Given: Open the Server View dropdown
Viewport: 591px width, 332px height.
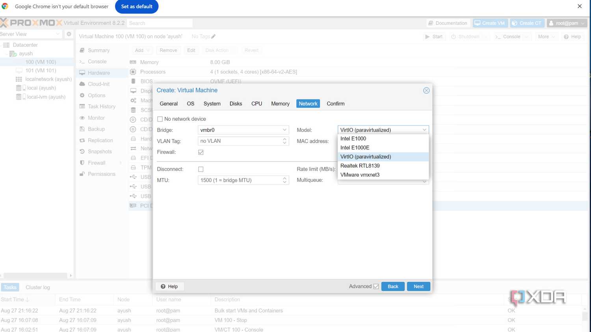Looking at the screenshot, I should click(31, 34).
